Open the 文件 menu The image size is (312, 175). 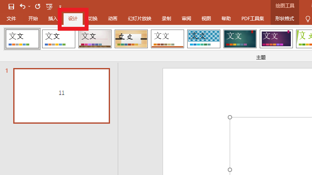tap(11, 19)
